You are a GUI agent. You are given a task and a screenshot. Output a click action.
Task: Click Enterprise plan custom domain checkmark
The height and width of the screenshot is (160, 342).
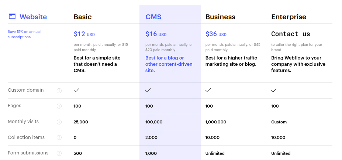[274, 90]
